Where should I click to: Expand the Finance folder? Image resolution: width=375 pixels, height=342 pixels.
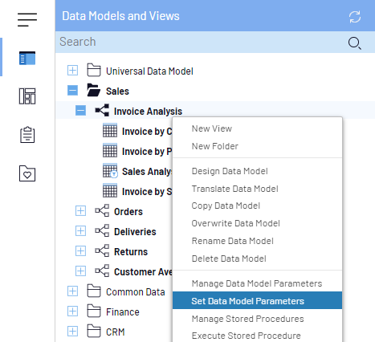(72, 311)
